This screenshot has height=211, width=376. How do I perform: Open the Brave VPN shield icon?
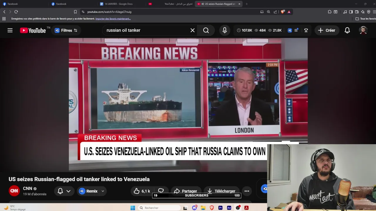pyautogui.click(x=369, y=12)
